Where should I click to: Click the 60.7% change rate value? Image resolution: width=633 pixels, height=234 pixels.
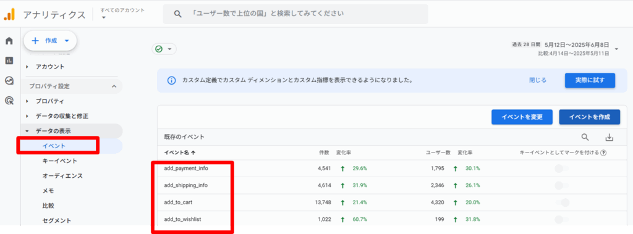[x=360, y=219]
